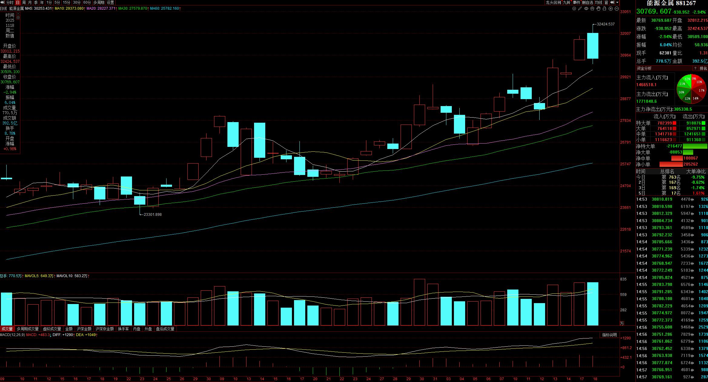
Task: Toggle the chart lock icon
Action: click(604, 8)
